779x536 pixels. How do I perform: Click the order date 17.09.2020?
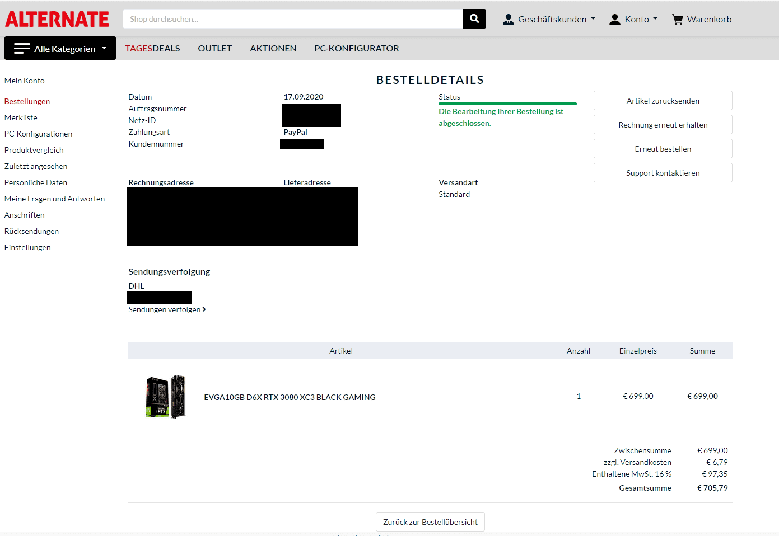304,97
